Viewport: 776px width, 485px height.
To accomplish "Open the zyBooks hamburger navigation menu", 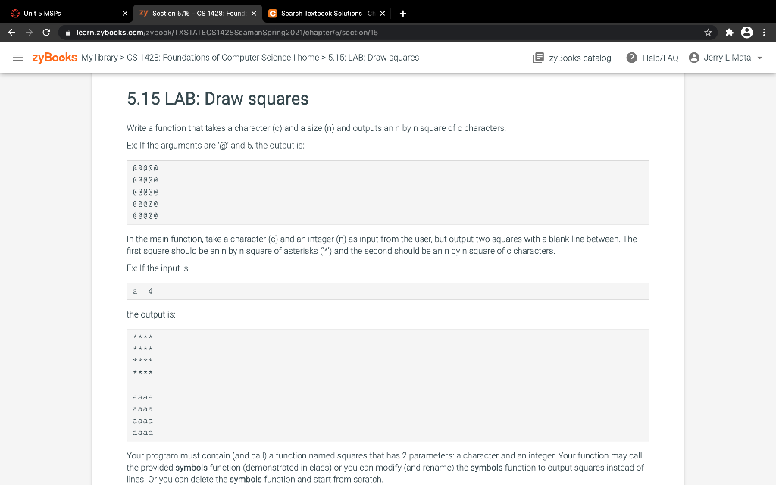I will click(18, 57).
